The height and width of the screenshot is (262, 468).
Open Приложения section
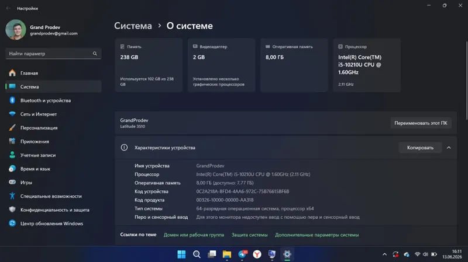(x=53, y=141)
